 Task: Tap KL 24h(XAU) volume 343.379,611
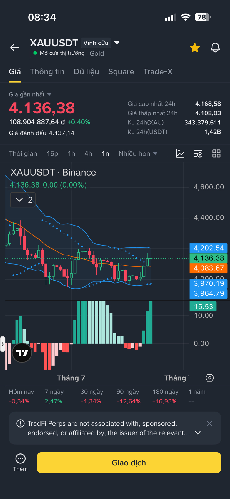[x=202, y=123]
